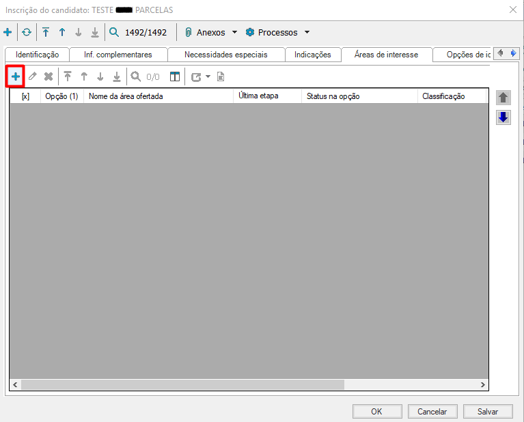Open the Necessidades especiais tab
This screenshot has height=422, width=524.
click(x=225, y=55)
